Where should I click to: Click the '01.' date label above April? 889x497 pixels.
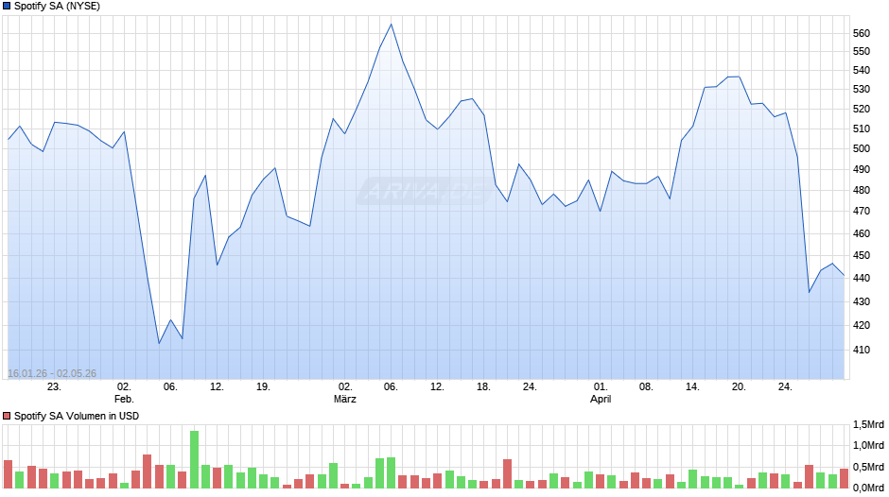tap(601, 387)
